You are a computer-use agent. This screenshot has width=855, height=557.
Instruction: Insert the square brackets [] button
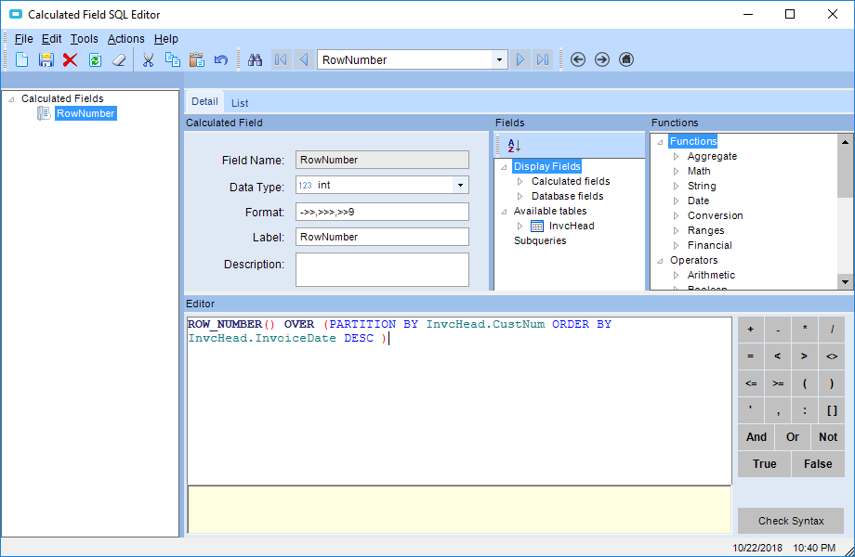pyautogui.click(x=832, y=410)
